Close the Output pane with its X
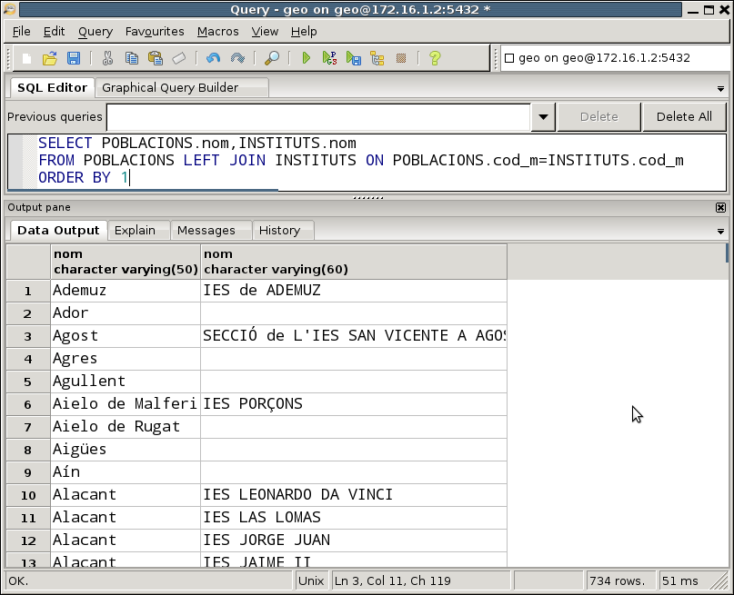734x595 pixels. click(721, 207)
